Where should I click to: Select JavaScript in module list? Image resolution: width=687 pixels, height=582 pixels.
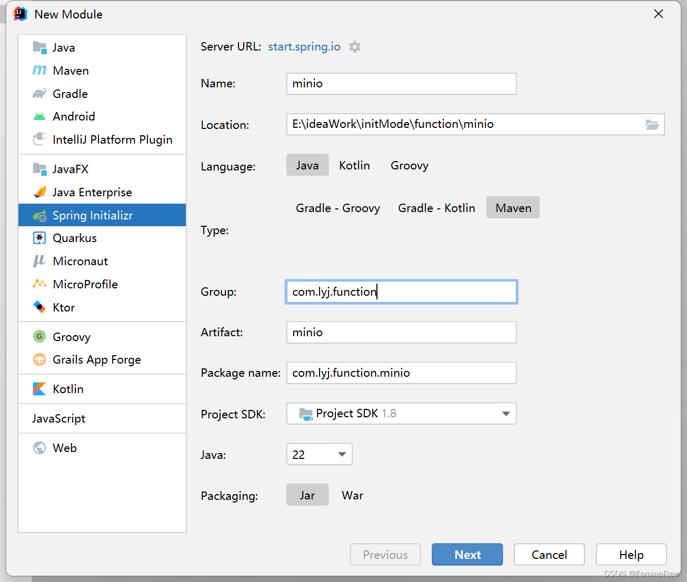click(x=102, y=418)
